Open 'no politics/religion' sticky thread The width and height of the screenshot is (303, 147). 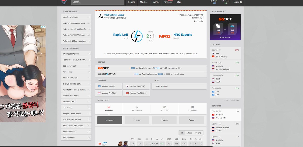[76, 17]
